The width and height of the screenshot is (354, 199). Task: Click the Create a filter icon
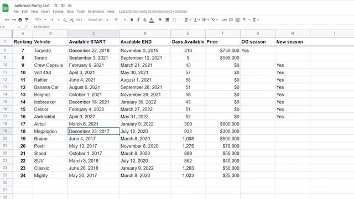(244, 20)
